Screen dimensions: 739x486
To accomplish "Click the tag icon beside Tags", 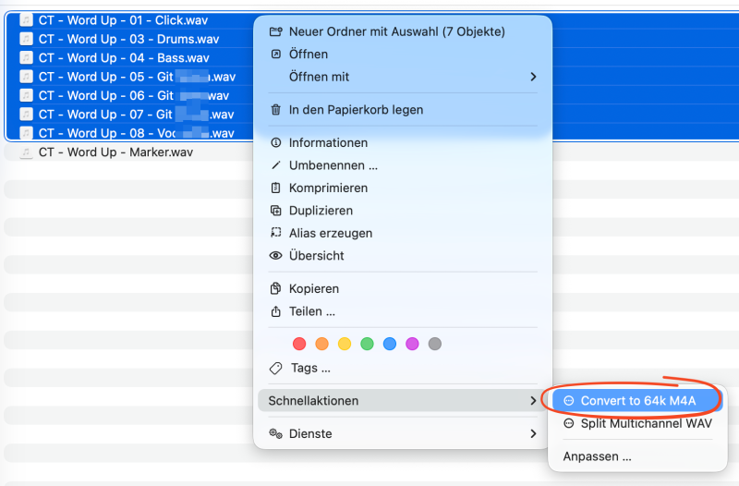I will [x=275, y=368].
